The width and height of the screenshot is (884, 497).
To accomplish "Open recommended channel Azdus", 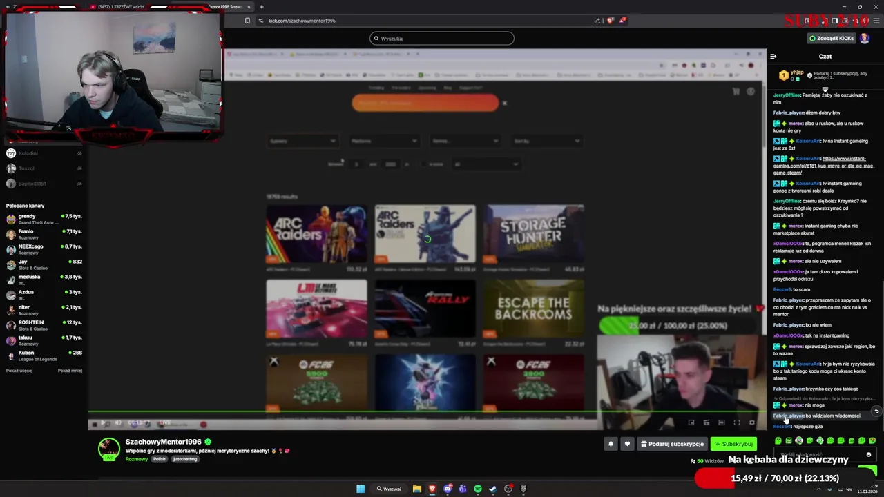I will pos(44,295).
